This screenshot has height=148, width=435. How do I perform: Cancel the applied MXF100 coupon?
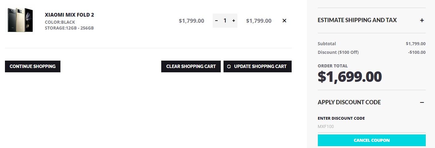(372, 140)
